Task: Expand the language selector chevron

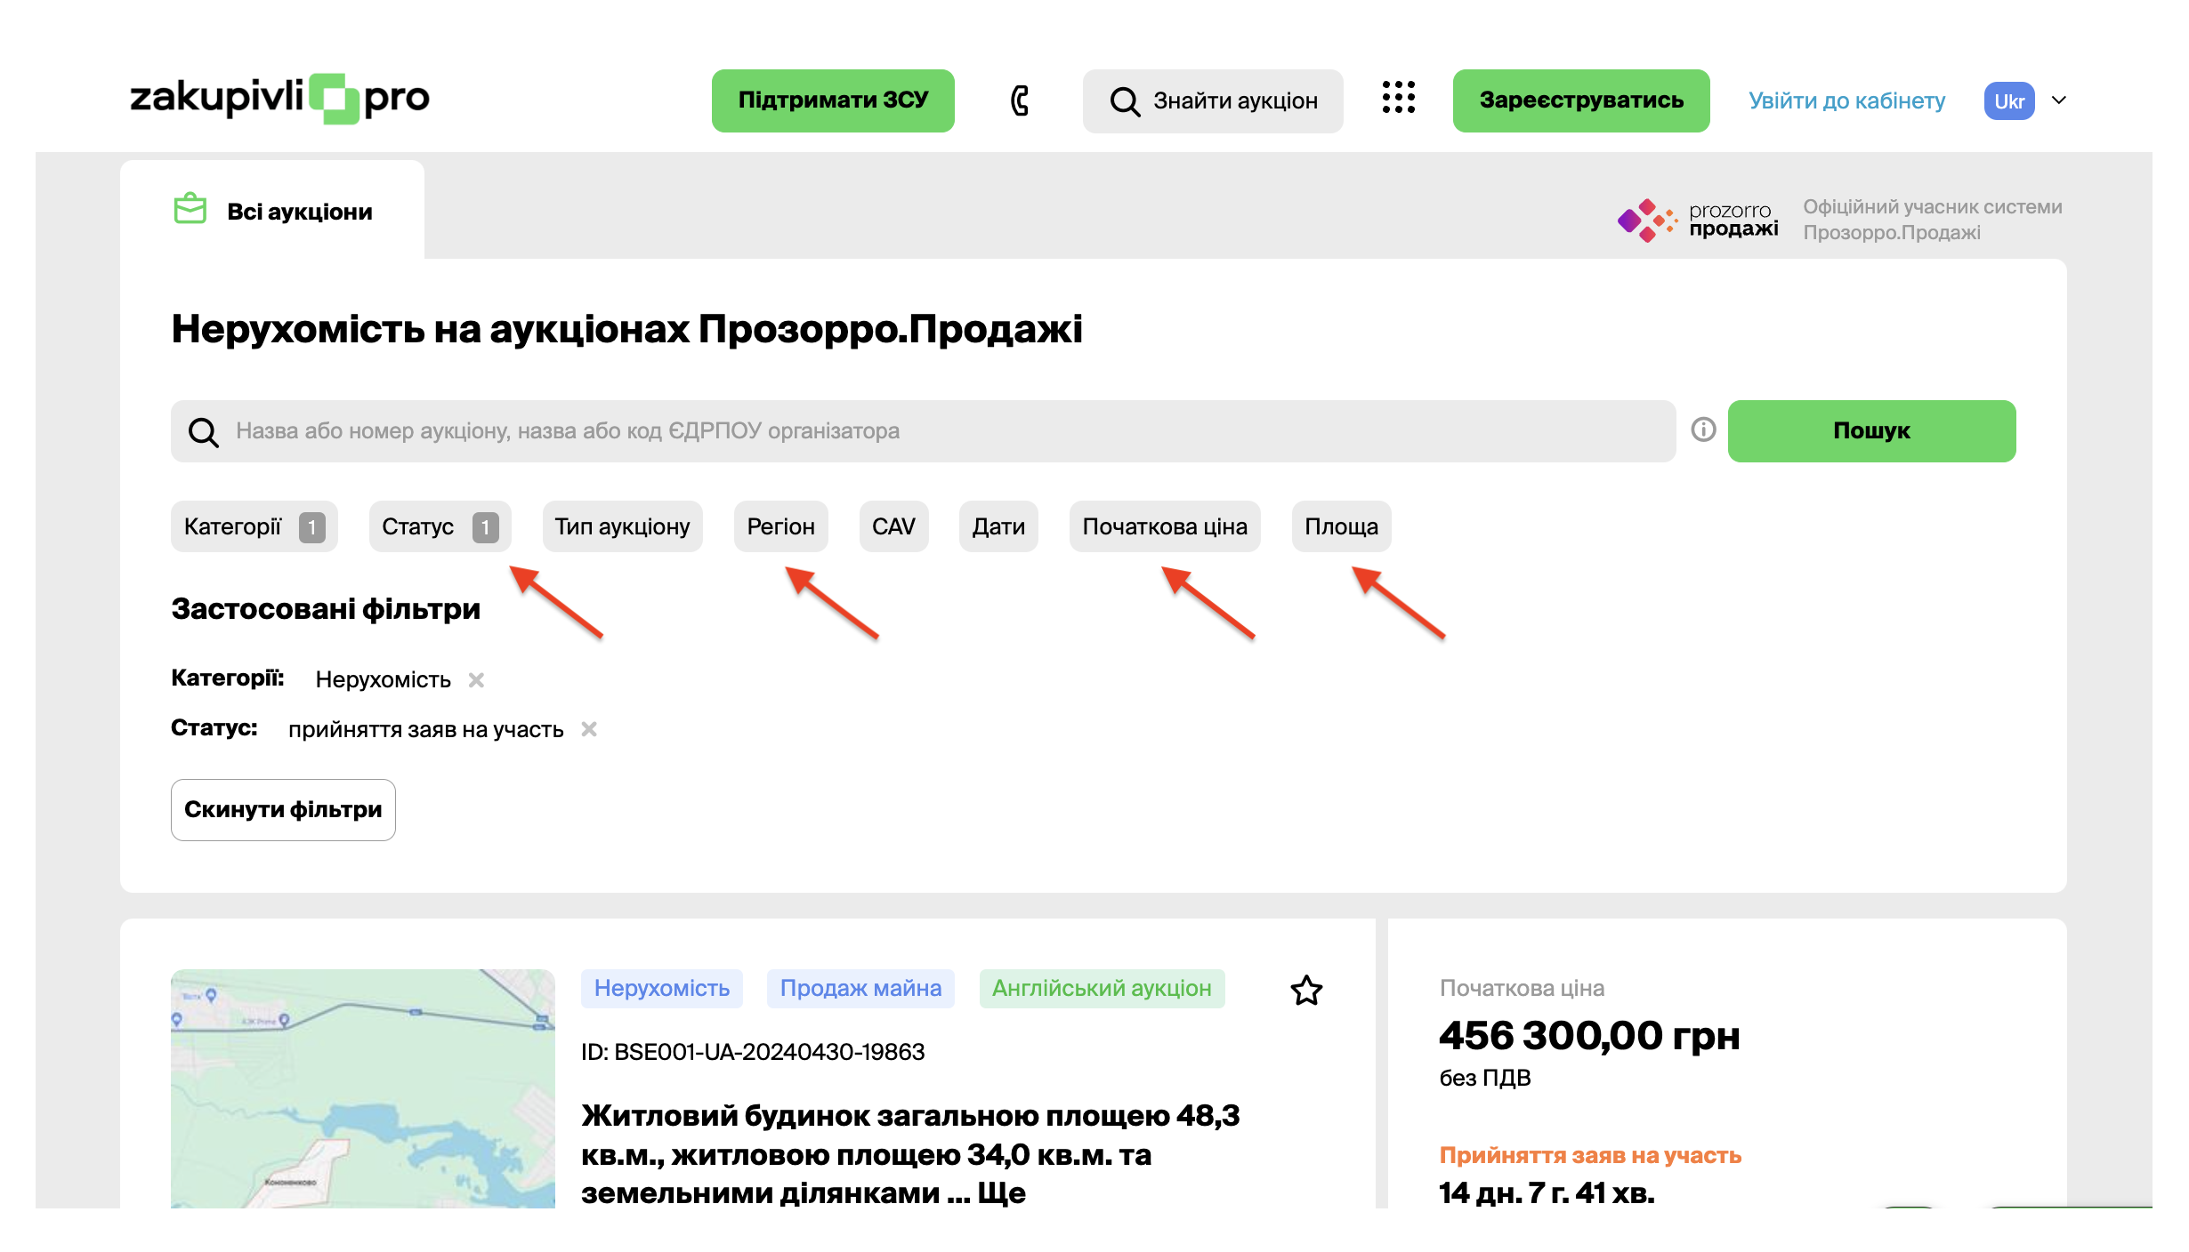Action: click(2059, 100)
